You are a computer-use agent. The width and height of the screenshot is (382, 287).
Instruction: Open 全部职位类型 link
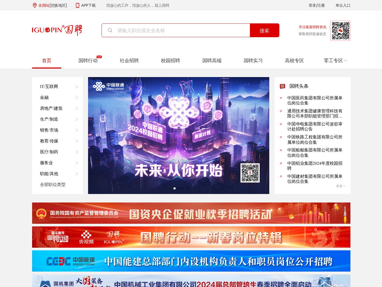[53, 184]
